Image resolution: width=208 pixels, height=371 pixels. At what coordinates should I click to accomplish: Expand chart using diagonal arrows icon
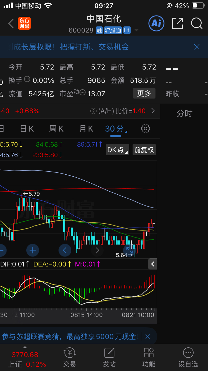129,250
